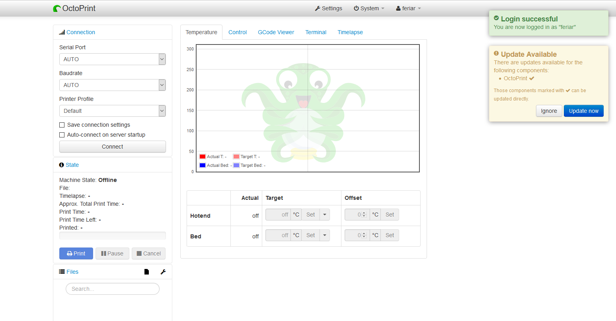The image size is (616, 321).
Task: Open Settings from the top bar
Action: pyautogui.click(x=328, y=8)
